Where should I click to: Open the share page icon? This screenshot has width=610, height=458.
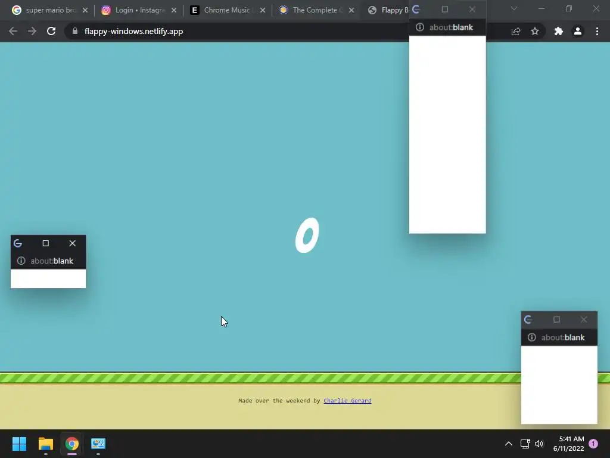(516, 32)
